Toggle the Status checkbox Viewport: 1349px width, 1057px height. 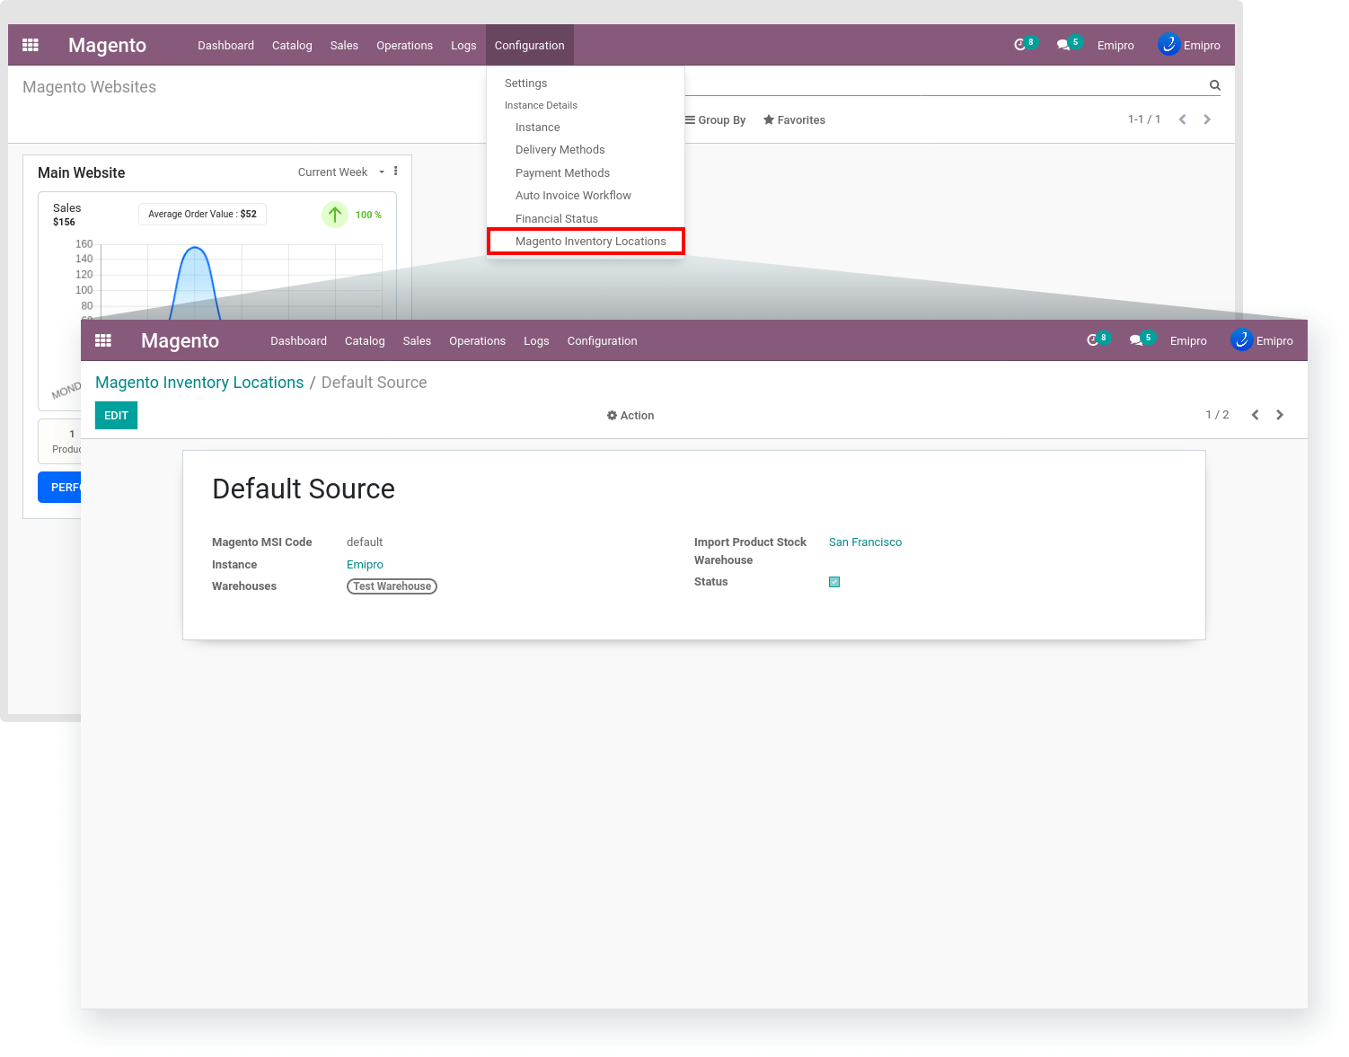(x=834, y=582)
